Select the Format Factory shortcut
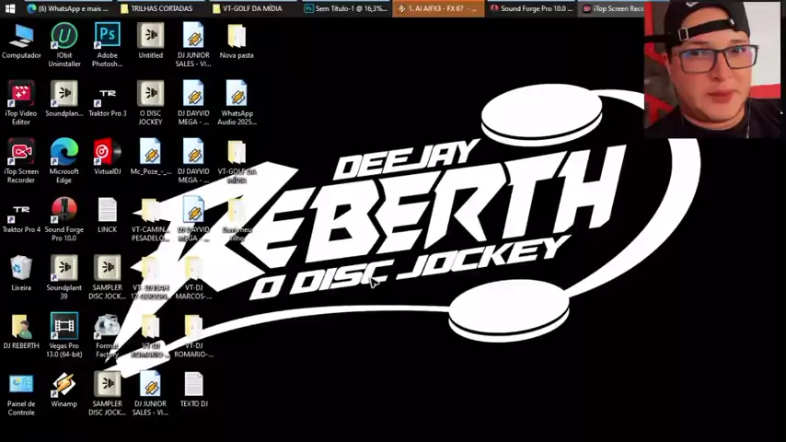 pos(107,327)
